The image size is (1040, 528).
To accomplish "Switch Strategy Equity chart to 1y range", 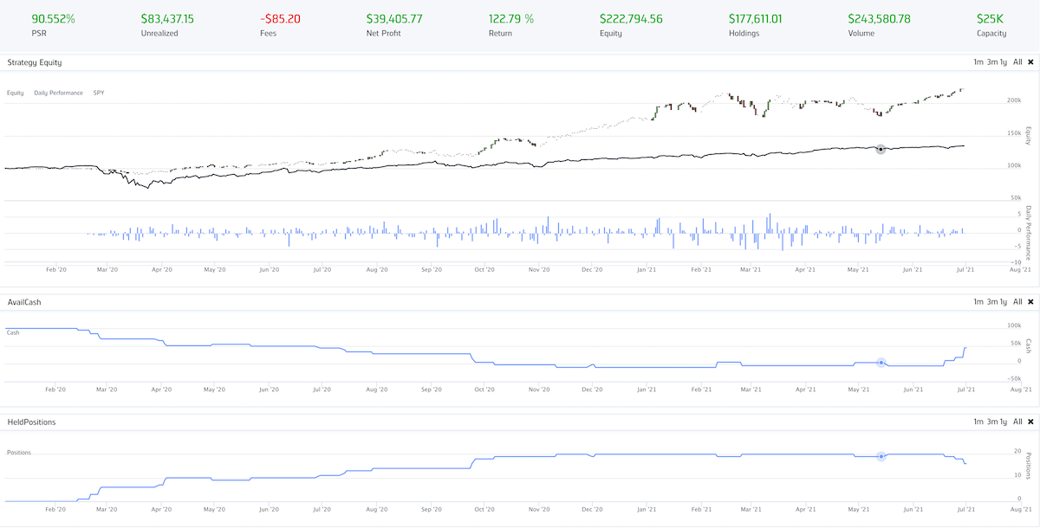I will (1004, 62).
